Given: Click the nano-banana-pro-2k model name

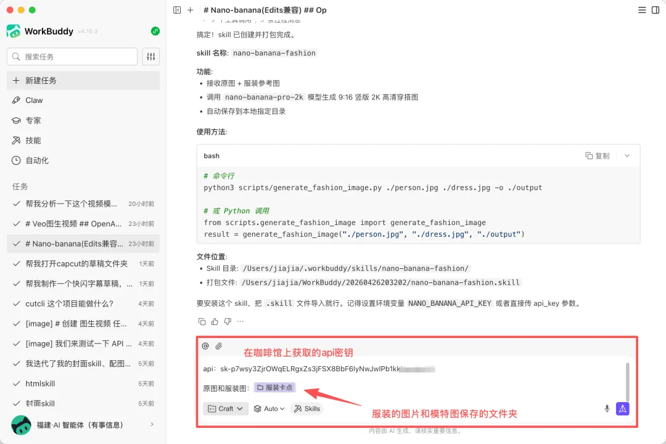Looking at the screenshot, I should tap(264, 97).
